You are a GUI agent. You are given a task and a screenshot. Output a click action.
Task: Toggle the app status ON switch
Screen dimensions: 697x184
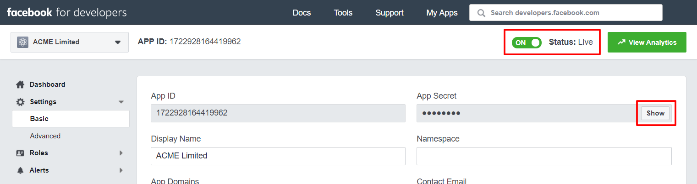(527, 42)
